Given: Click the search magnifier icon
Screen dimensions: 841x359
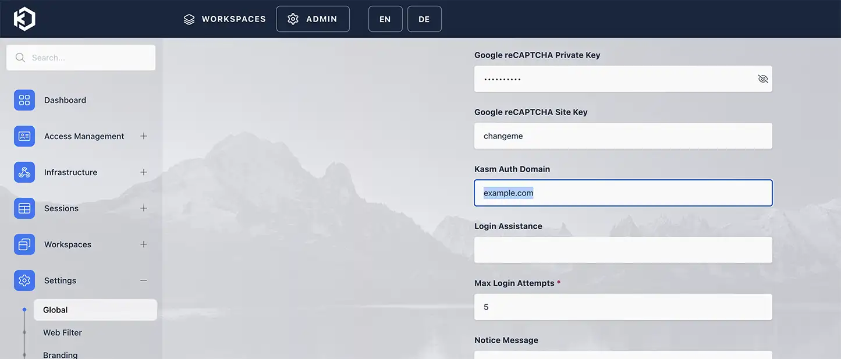Looking at the screenshot, I should tap(20, 57).
